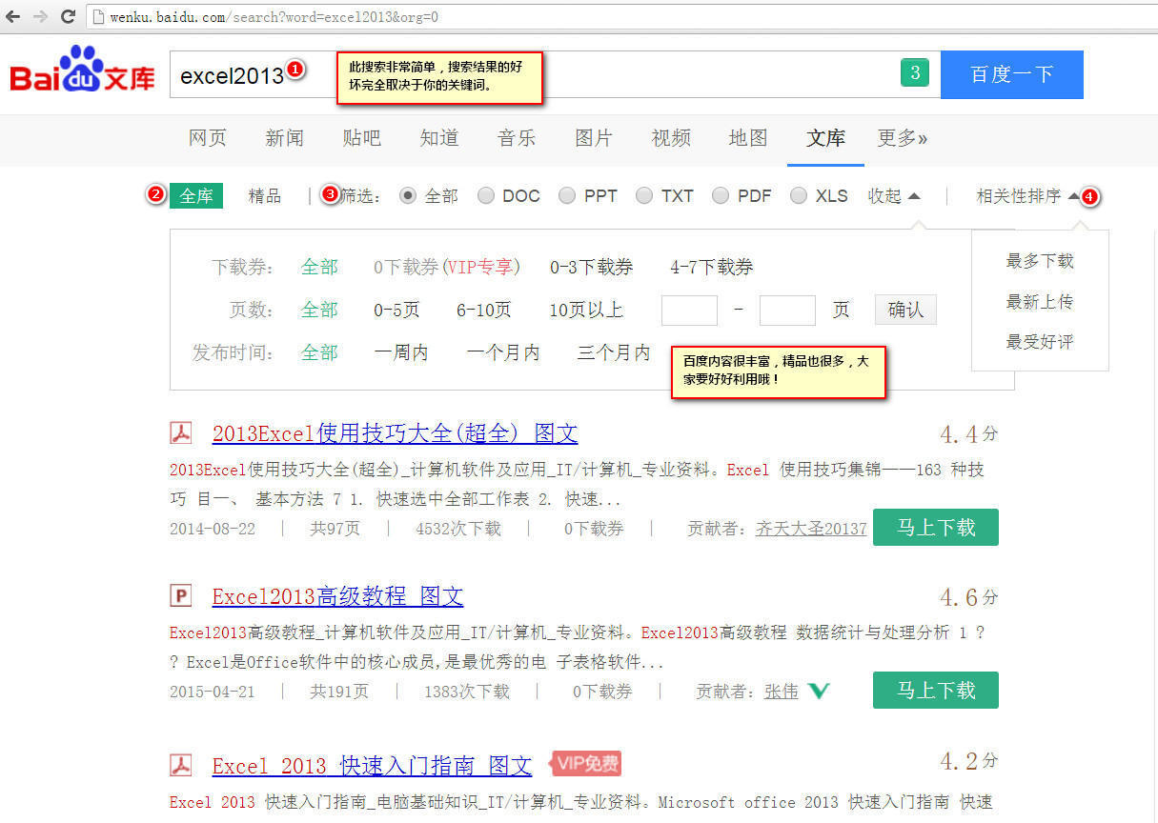Select the 精品 filter
The image size is (1158, 823).
[265, 195]
